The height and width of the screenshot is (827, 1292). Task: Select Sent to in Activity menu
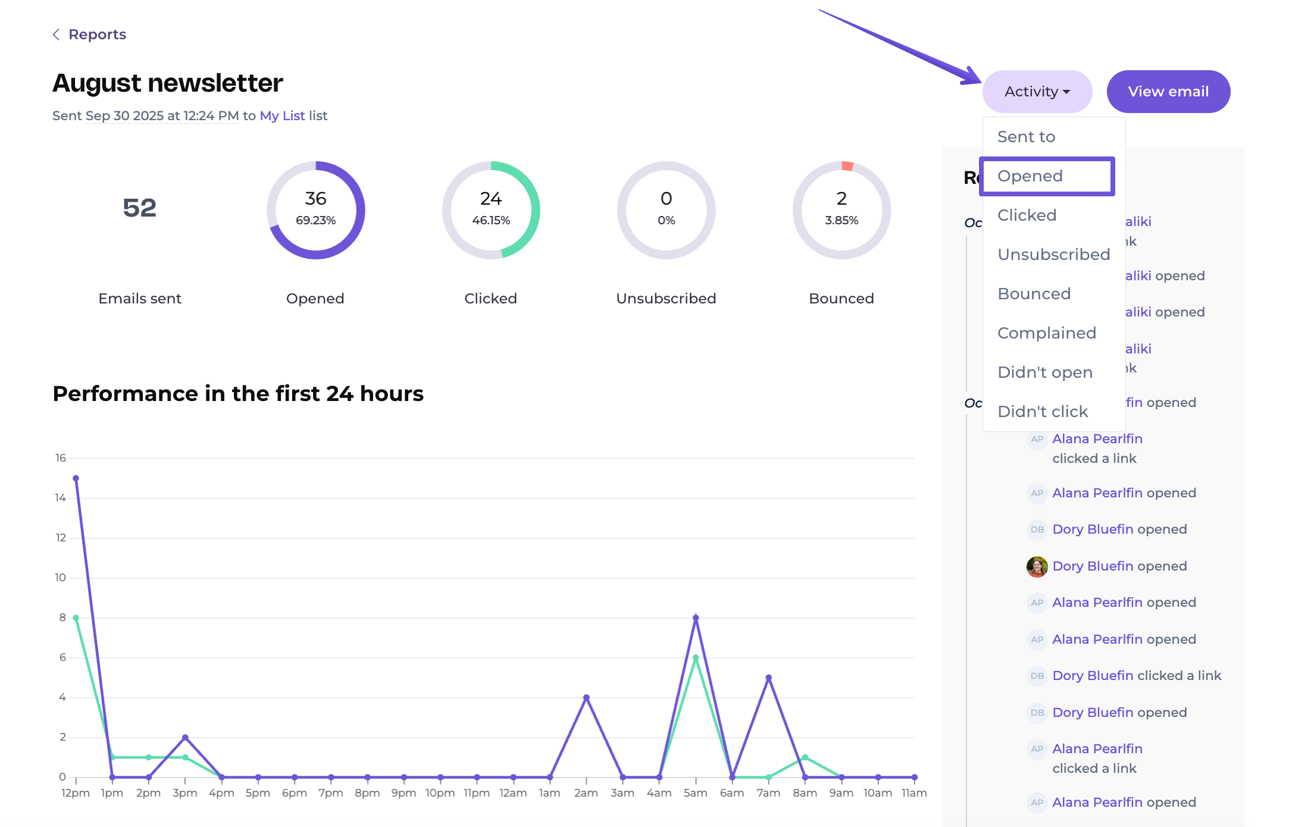pyautogui.click(x=1027, y=137)
